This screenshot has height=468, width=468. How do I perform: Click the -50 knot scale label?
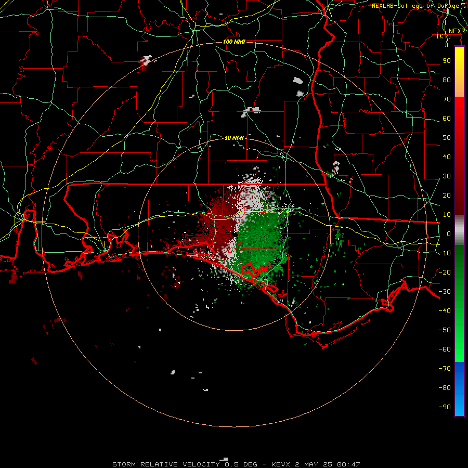coord(445,330)
